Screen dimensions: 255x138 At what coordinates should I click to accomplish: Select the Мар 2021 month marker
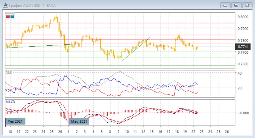point(79,121)
